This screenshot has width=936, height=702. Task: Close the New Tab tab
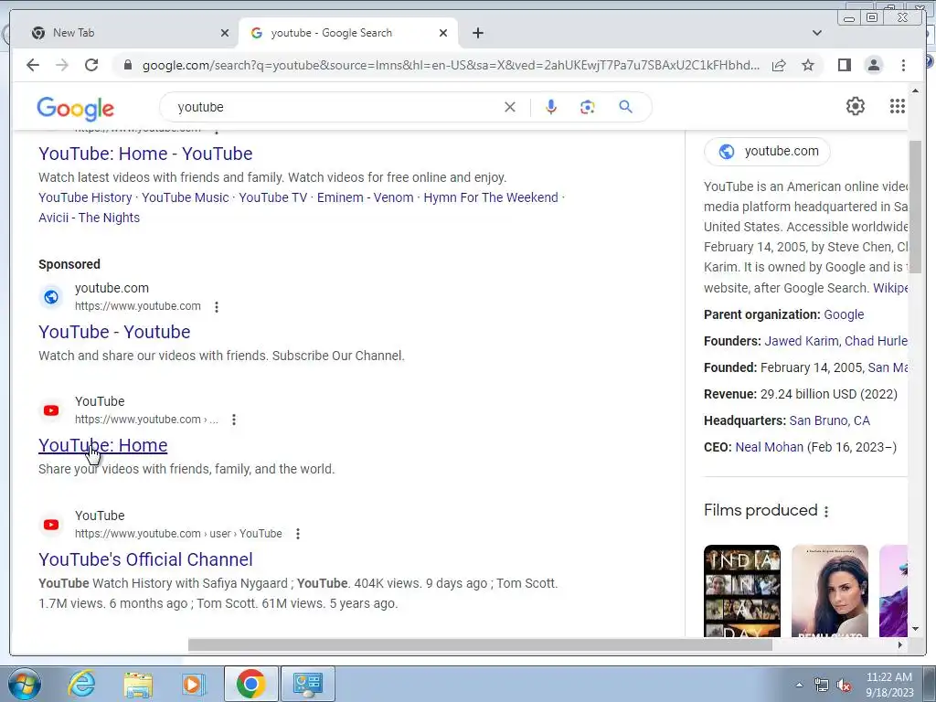[x=225, y=33]
